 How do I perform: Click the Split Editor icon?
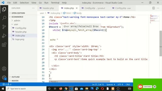coord(154,8)
